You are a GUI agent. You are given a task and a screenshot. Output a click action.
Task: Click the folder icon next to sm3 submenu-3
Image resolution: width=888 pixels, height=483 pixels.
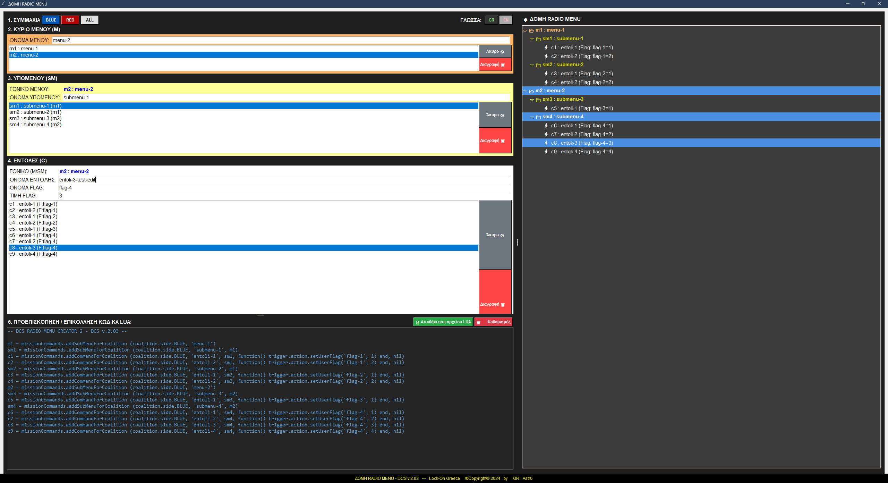[538, 100]
